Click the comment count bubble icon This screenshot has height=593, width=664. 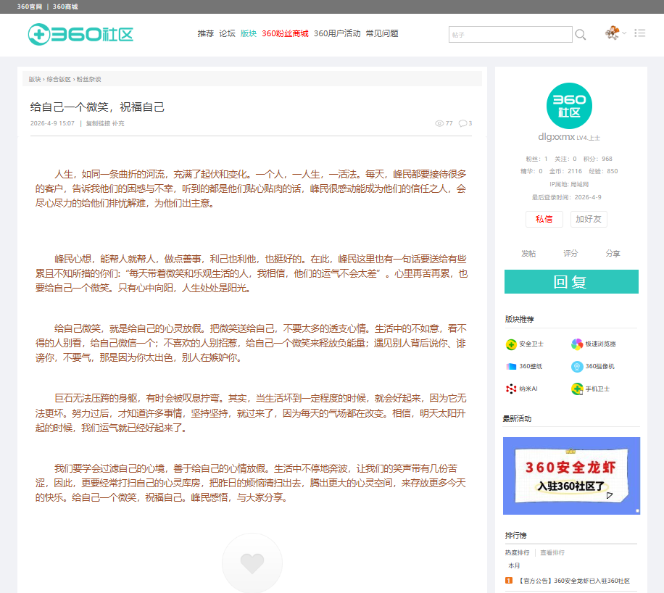(x=463, y=123)
